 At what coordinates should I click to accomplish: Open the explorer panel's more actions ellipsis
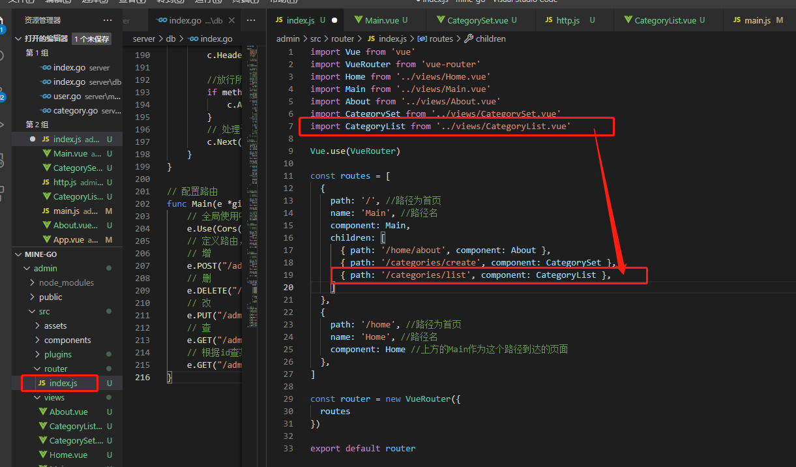tap(108, 21)
